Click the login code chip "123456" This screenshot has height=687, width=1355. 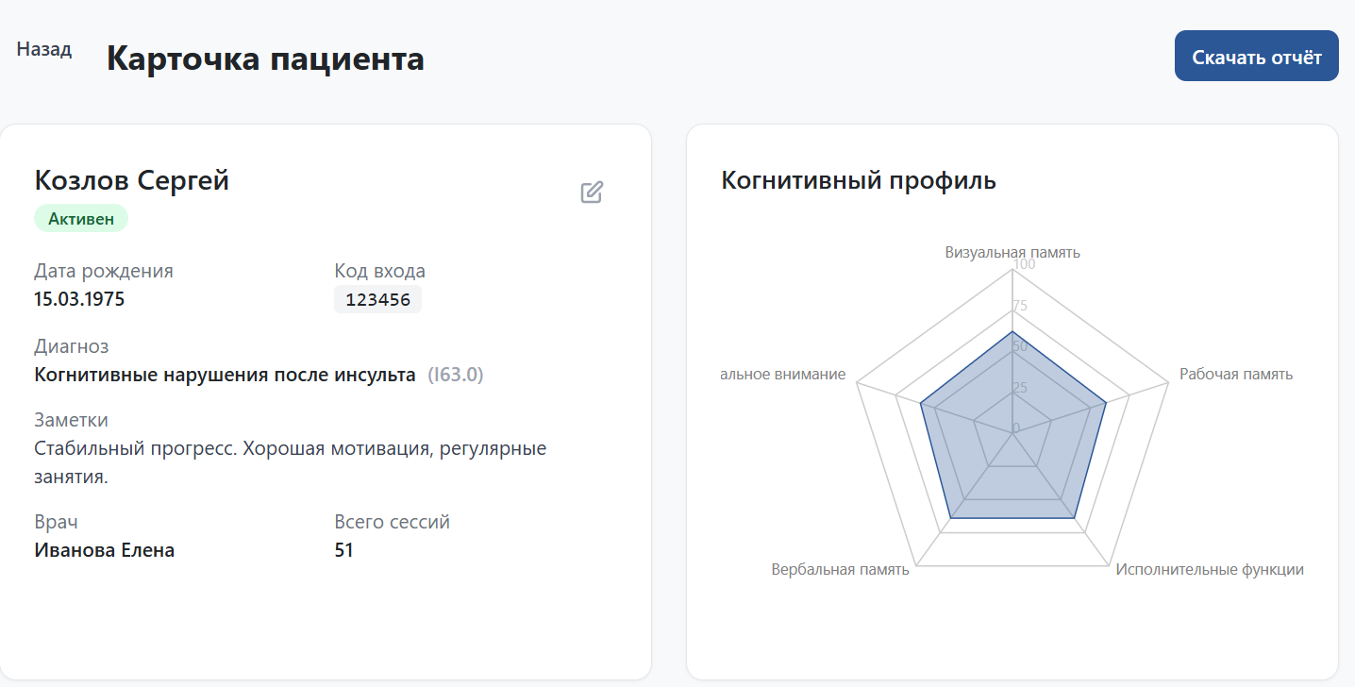(377, 299)
